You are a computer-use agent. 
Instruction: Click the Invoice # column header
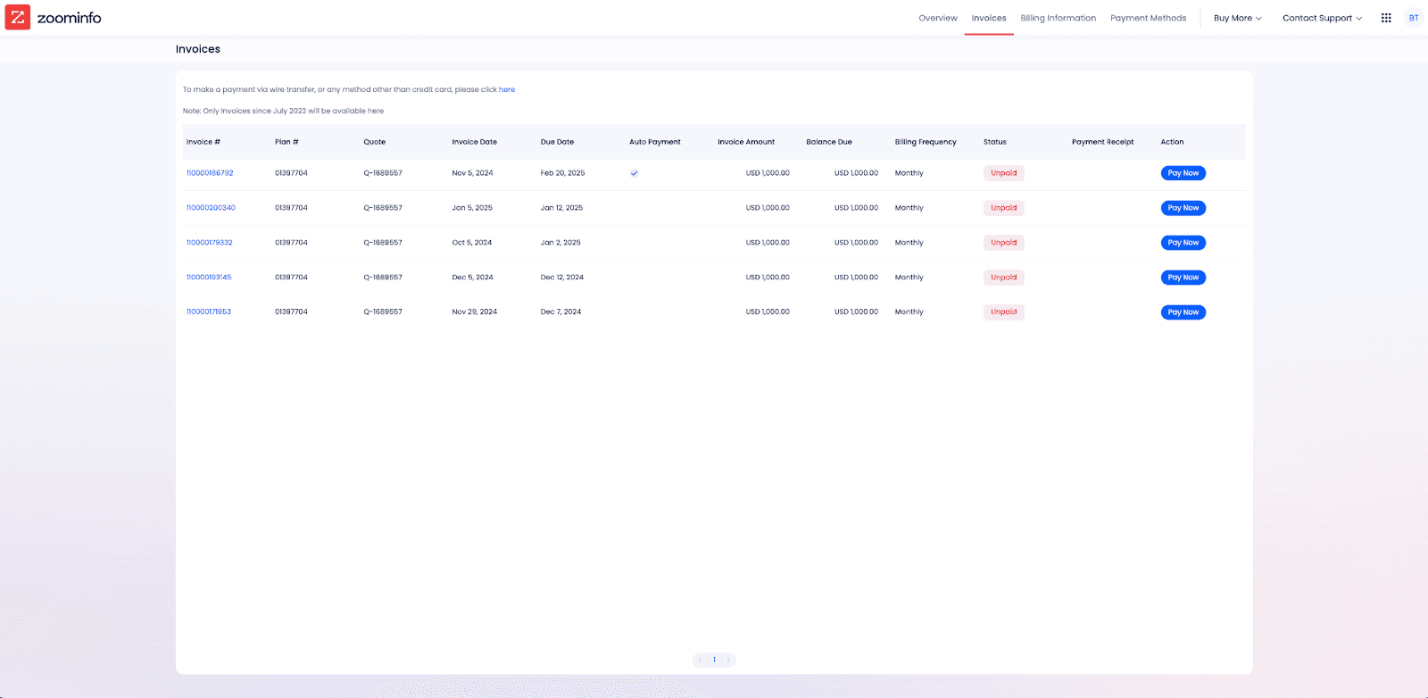[x=203, y=142]
